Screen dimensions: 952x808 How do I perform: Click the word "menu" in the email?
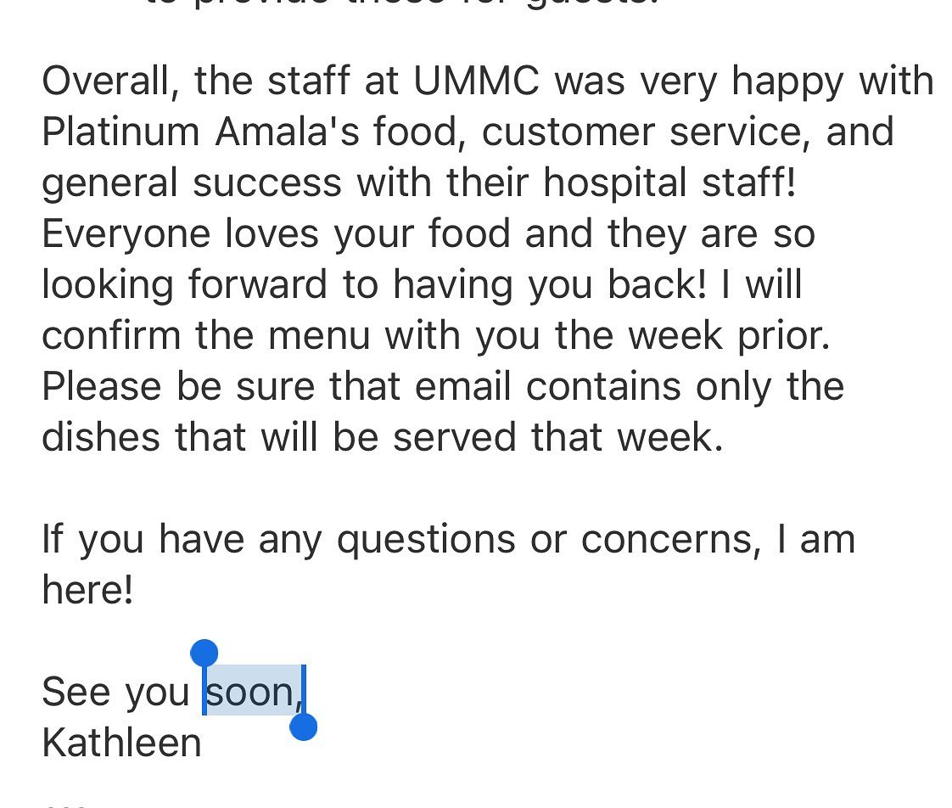319,337
